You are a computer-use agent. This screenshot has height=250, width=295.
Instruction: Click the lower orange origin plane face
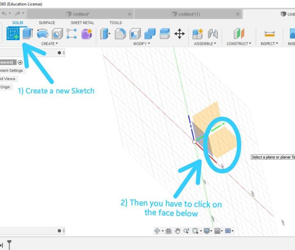223,143
